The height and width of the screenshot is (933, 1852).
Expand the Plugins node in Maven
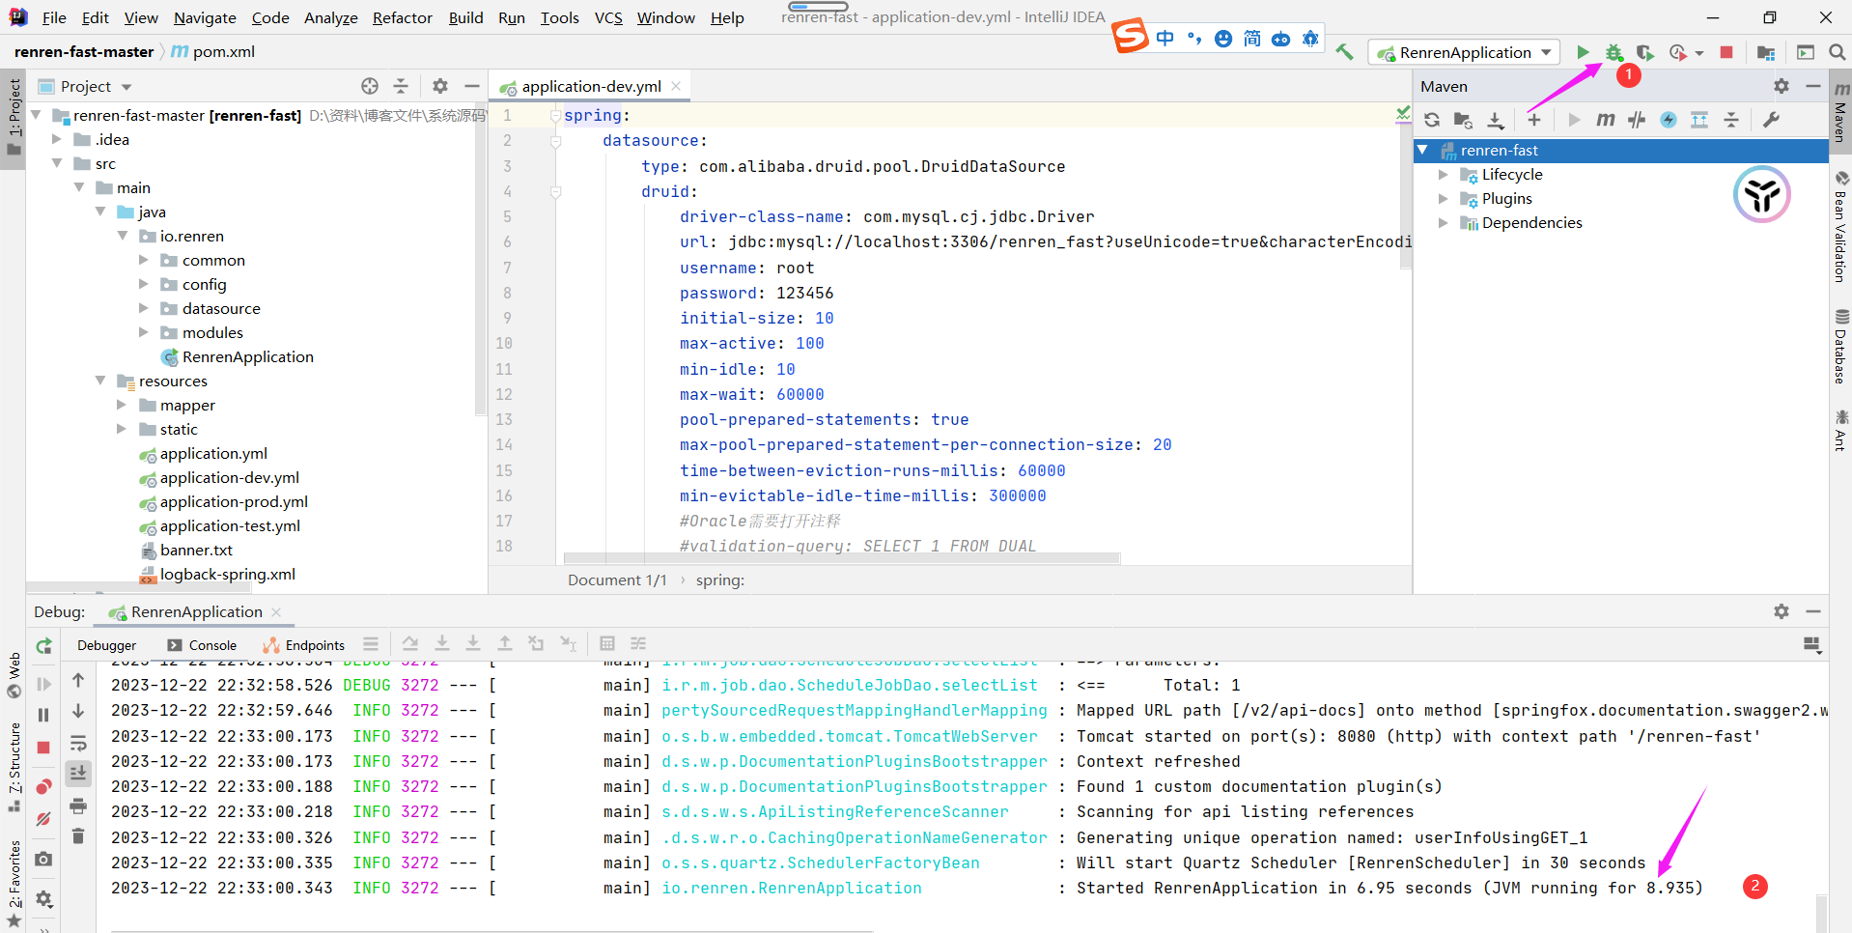(1443, 199)
